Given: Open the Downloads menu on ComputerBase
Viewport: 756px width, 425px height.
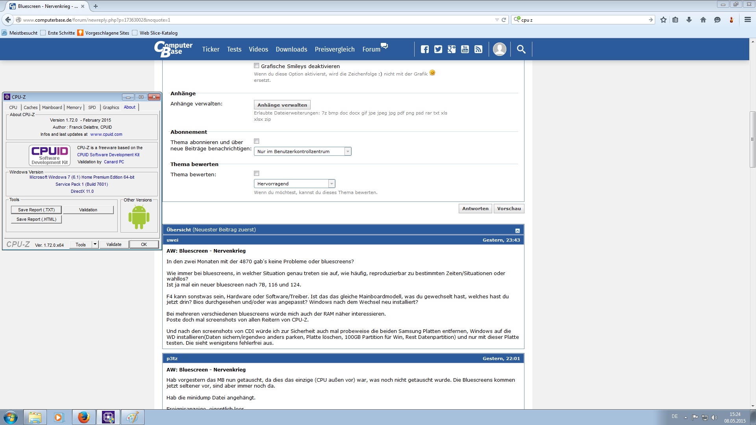Looking at the screenshot, I should pyautogui.click(x=291, y=49).
